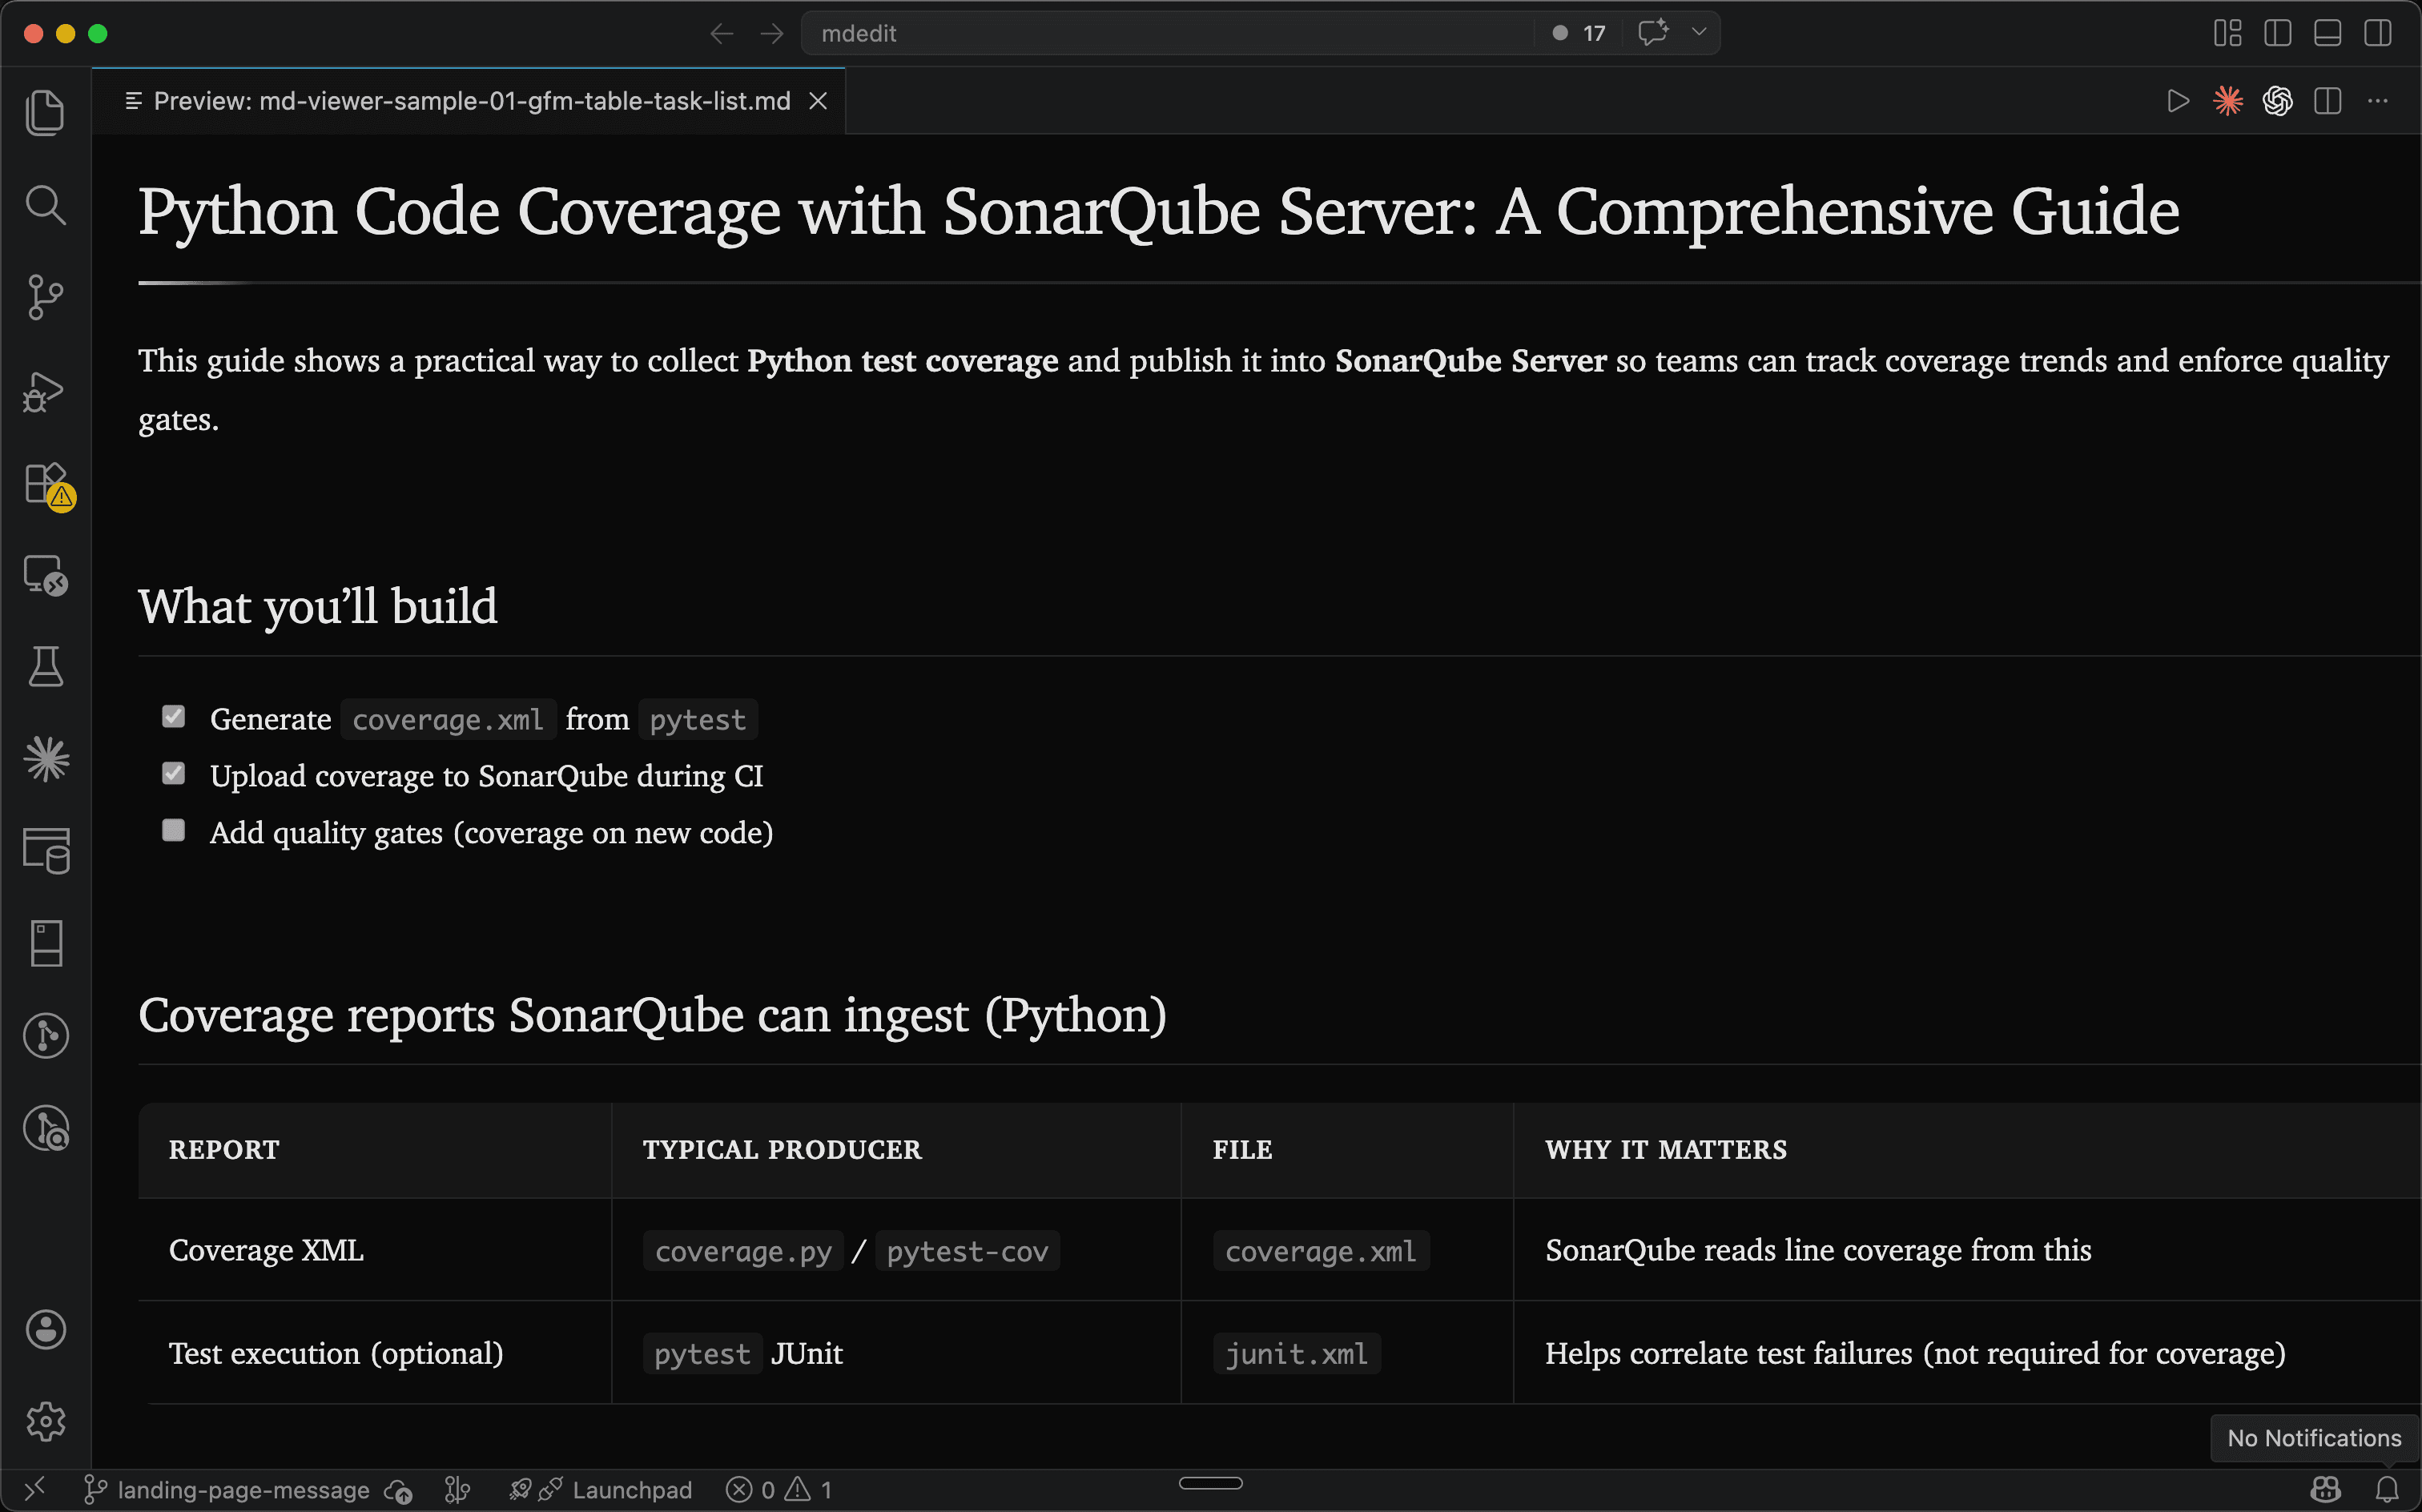
Task: Open the git search circle icon at bottom
Action: (x=45, y=1128)
